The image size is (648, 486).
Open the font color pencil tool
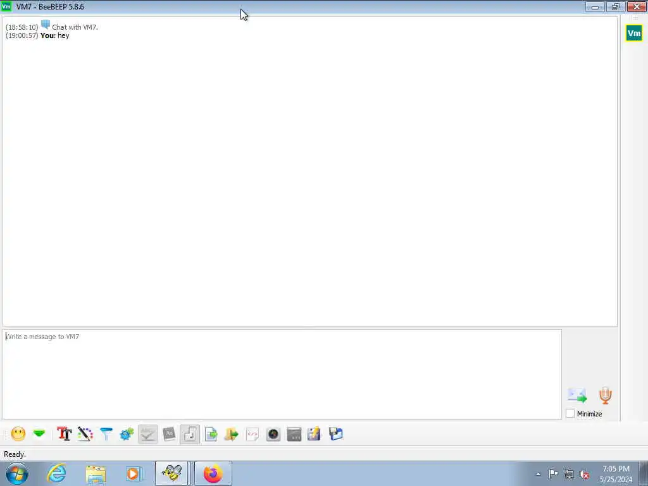click(x=85, y=434)
